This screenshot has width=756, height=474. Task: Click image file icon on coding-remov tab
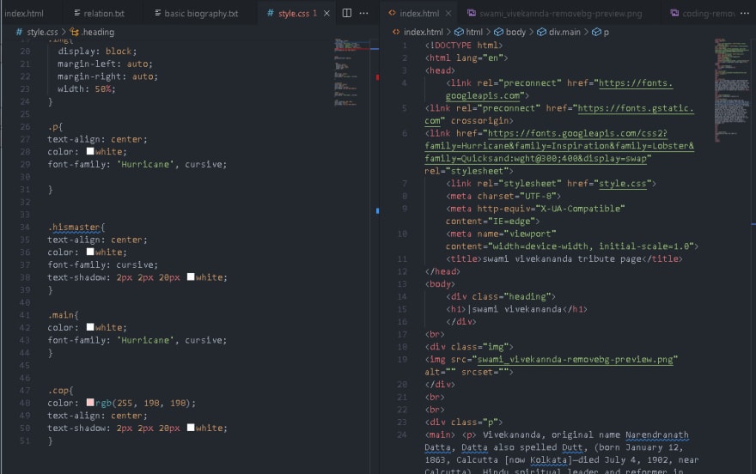pyautogui.click(x=675, y=14)
